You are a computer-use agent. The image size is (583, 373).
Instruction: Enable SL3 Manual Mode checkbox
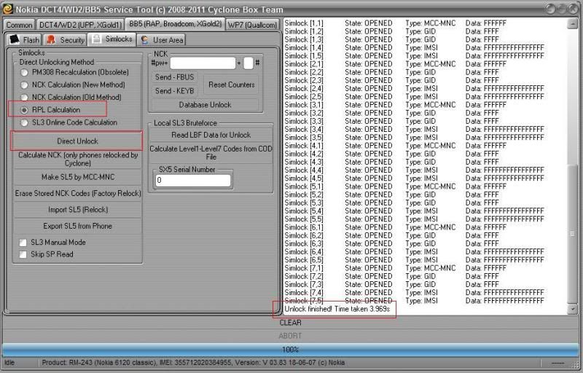[23, 243]
